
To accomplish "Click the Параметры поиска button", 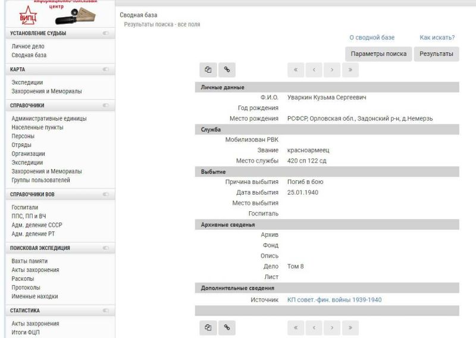I will point(378,54).
